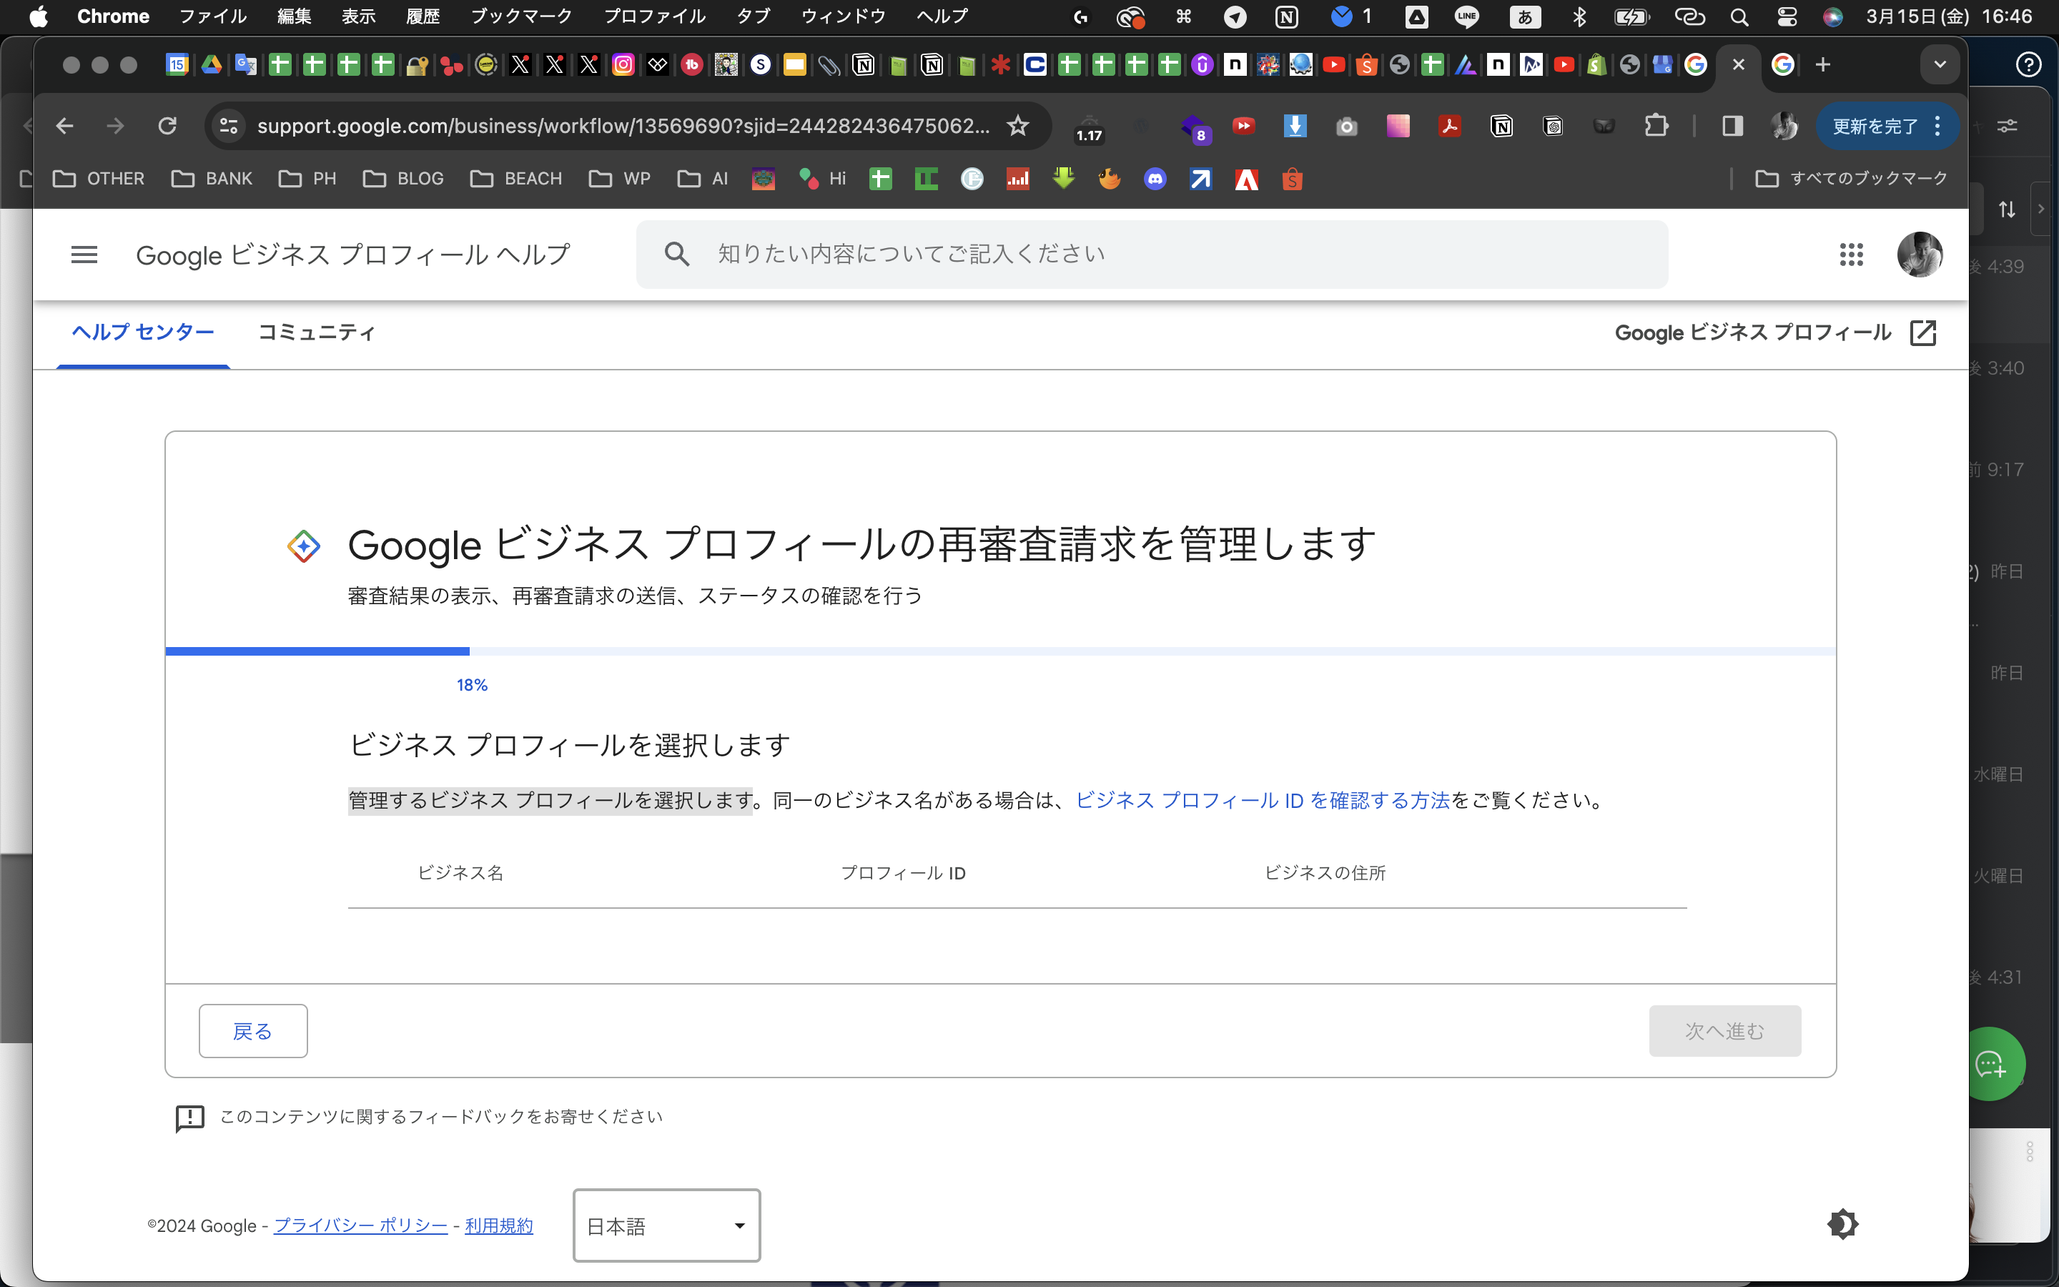Open the プライバシー ポリシー link
Screen dimensions: 2059x1287
click(x=361, y=1226)
